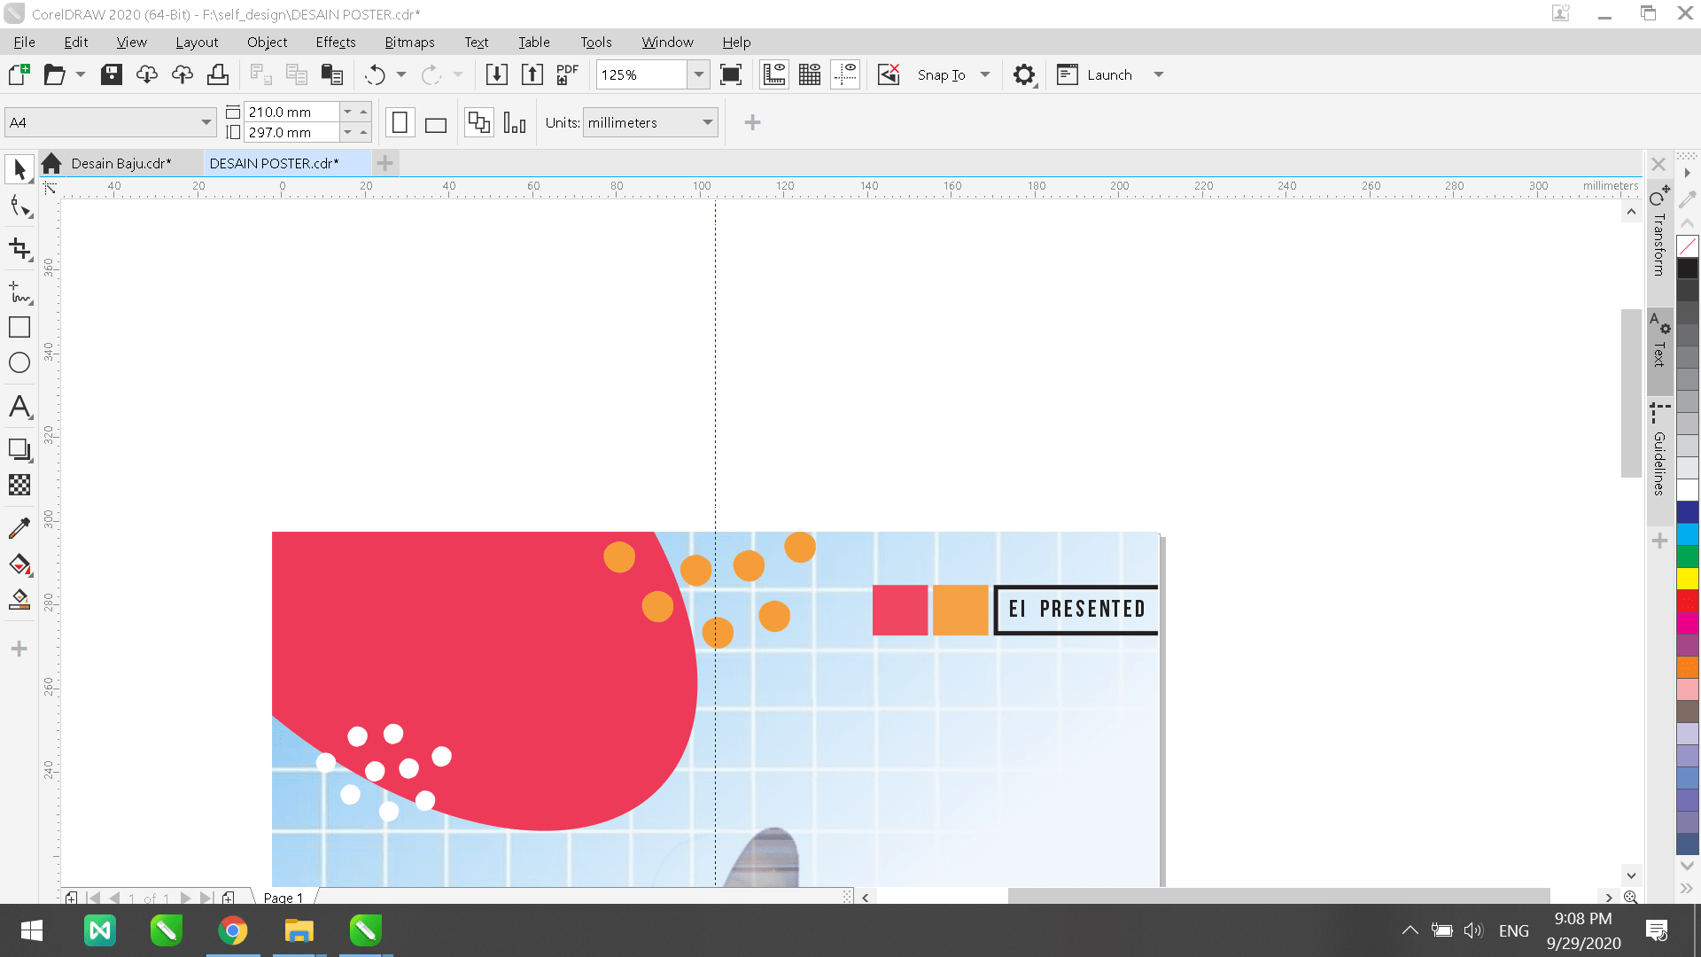Switch to the Desain Baju.cdr tab
1701x957 pixels.
(x=120, y=162)
